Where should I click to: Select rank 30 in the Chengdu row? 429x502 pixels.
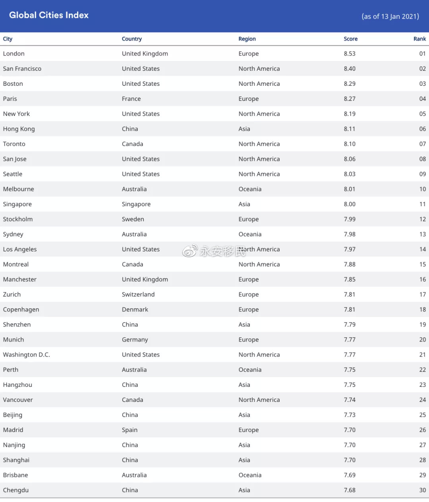click(x=422, y=490)
